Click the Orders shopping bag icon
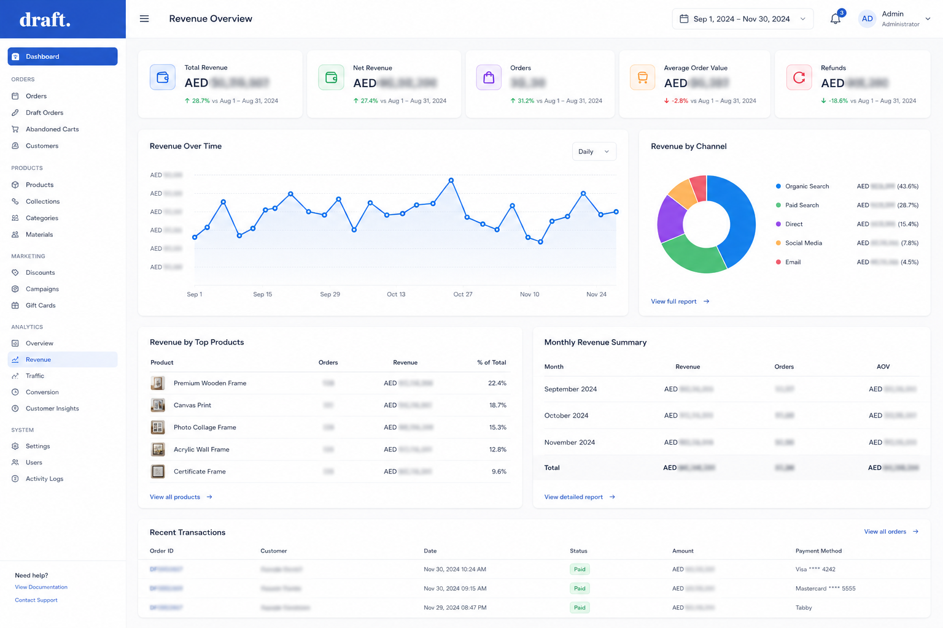Image resolution: width=943 pixels, height=628 pixels. pyautogui.click(x=489, y=77)
